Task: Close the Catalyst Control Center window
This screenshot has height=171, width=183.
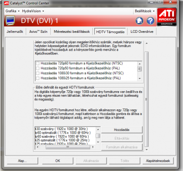Action: (x=170, y=2)
